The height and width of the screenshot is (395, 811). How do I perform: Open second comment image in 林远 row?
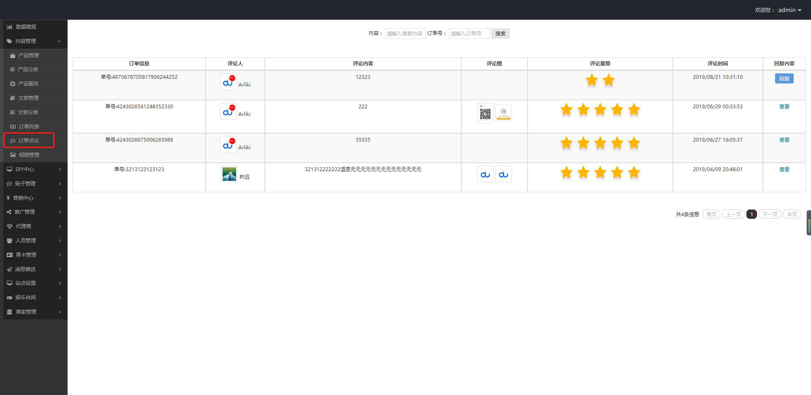point(503,174)
